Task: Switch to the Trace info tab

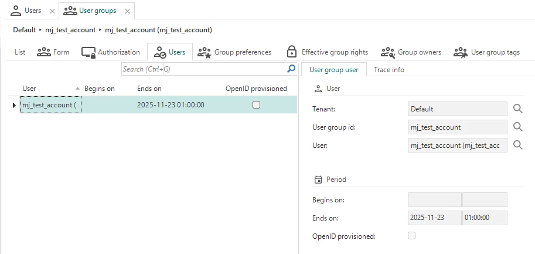Action: point(389,70)
